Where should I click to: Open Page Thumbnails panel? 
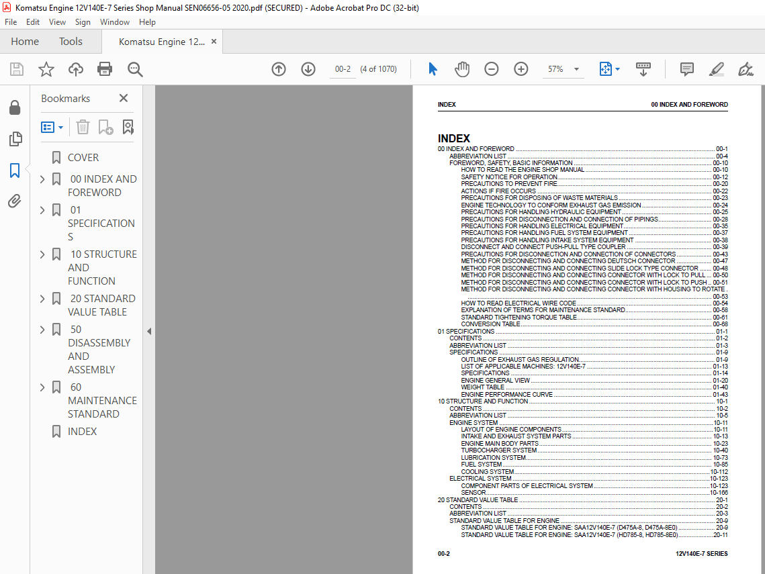[x=15, y=139]
